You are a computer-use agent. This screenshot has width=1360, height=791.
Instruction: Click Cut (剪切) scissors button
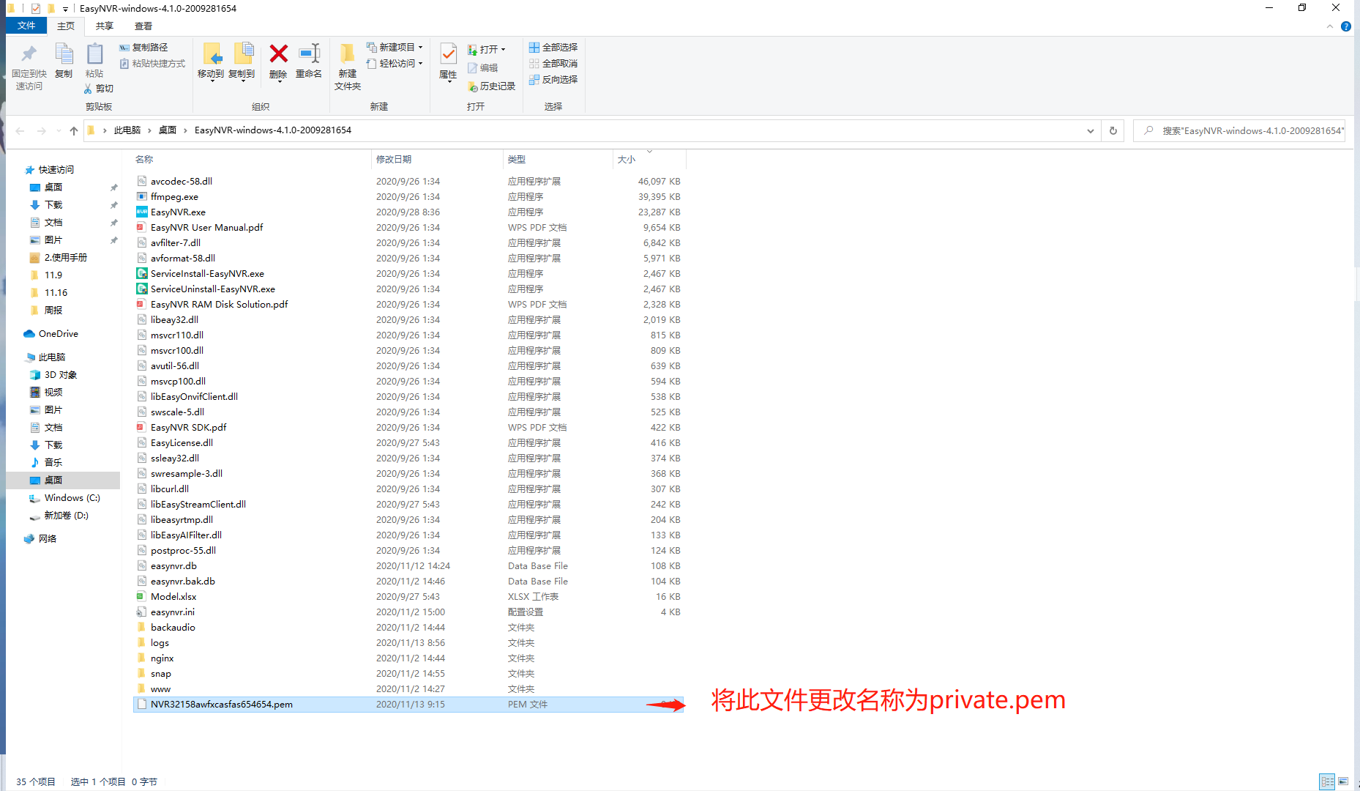[99, 89]
